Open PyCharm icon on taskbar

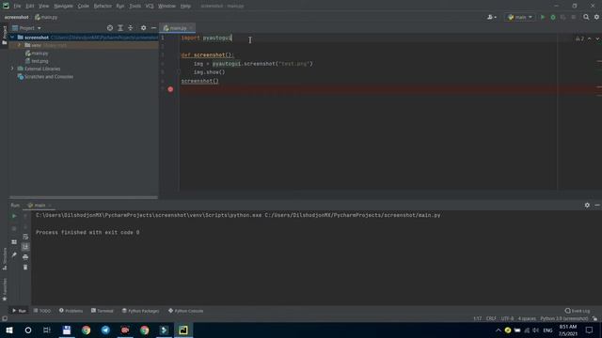(x=183, y=330)
